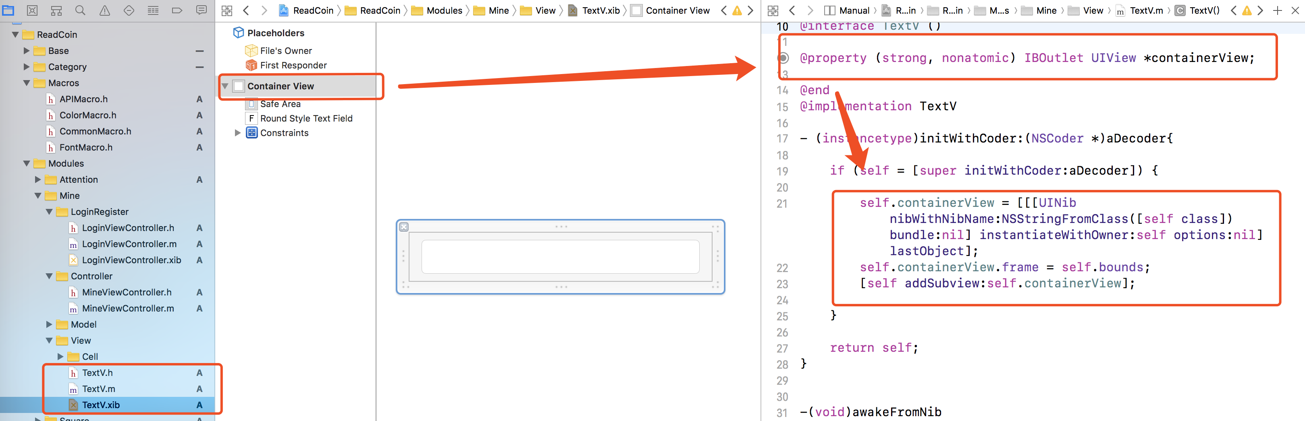
Task: Go forward in xib editor history
Action: coord(264,10)
